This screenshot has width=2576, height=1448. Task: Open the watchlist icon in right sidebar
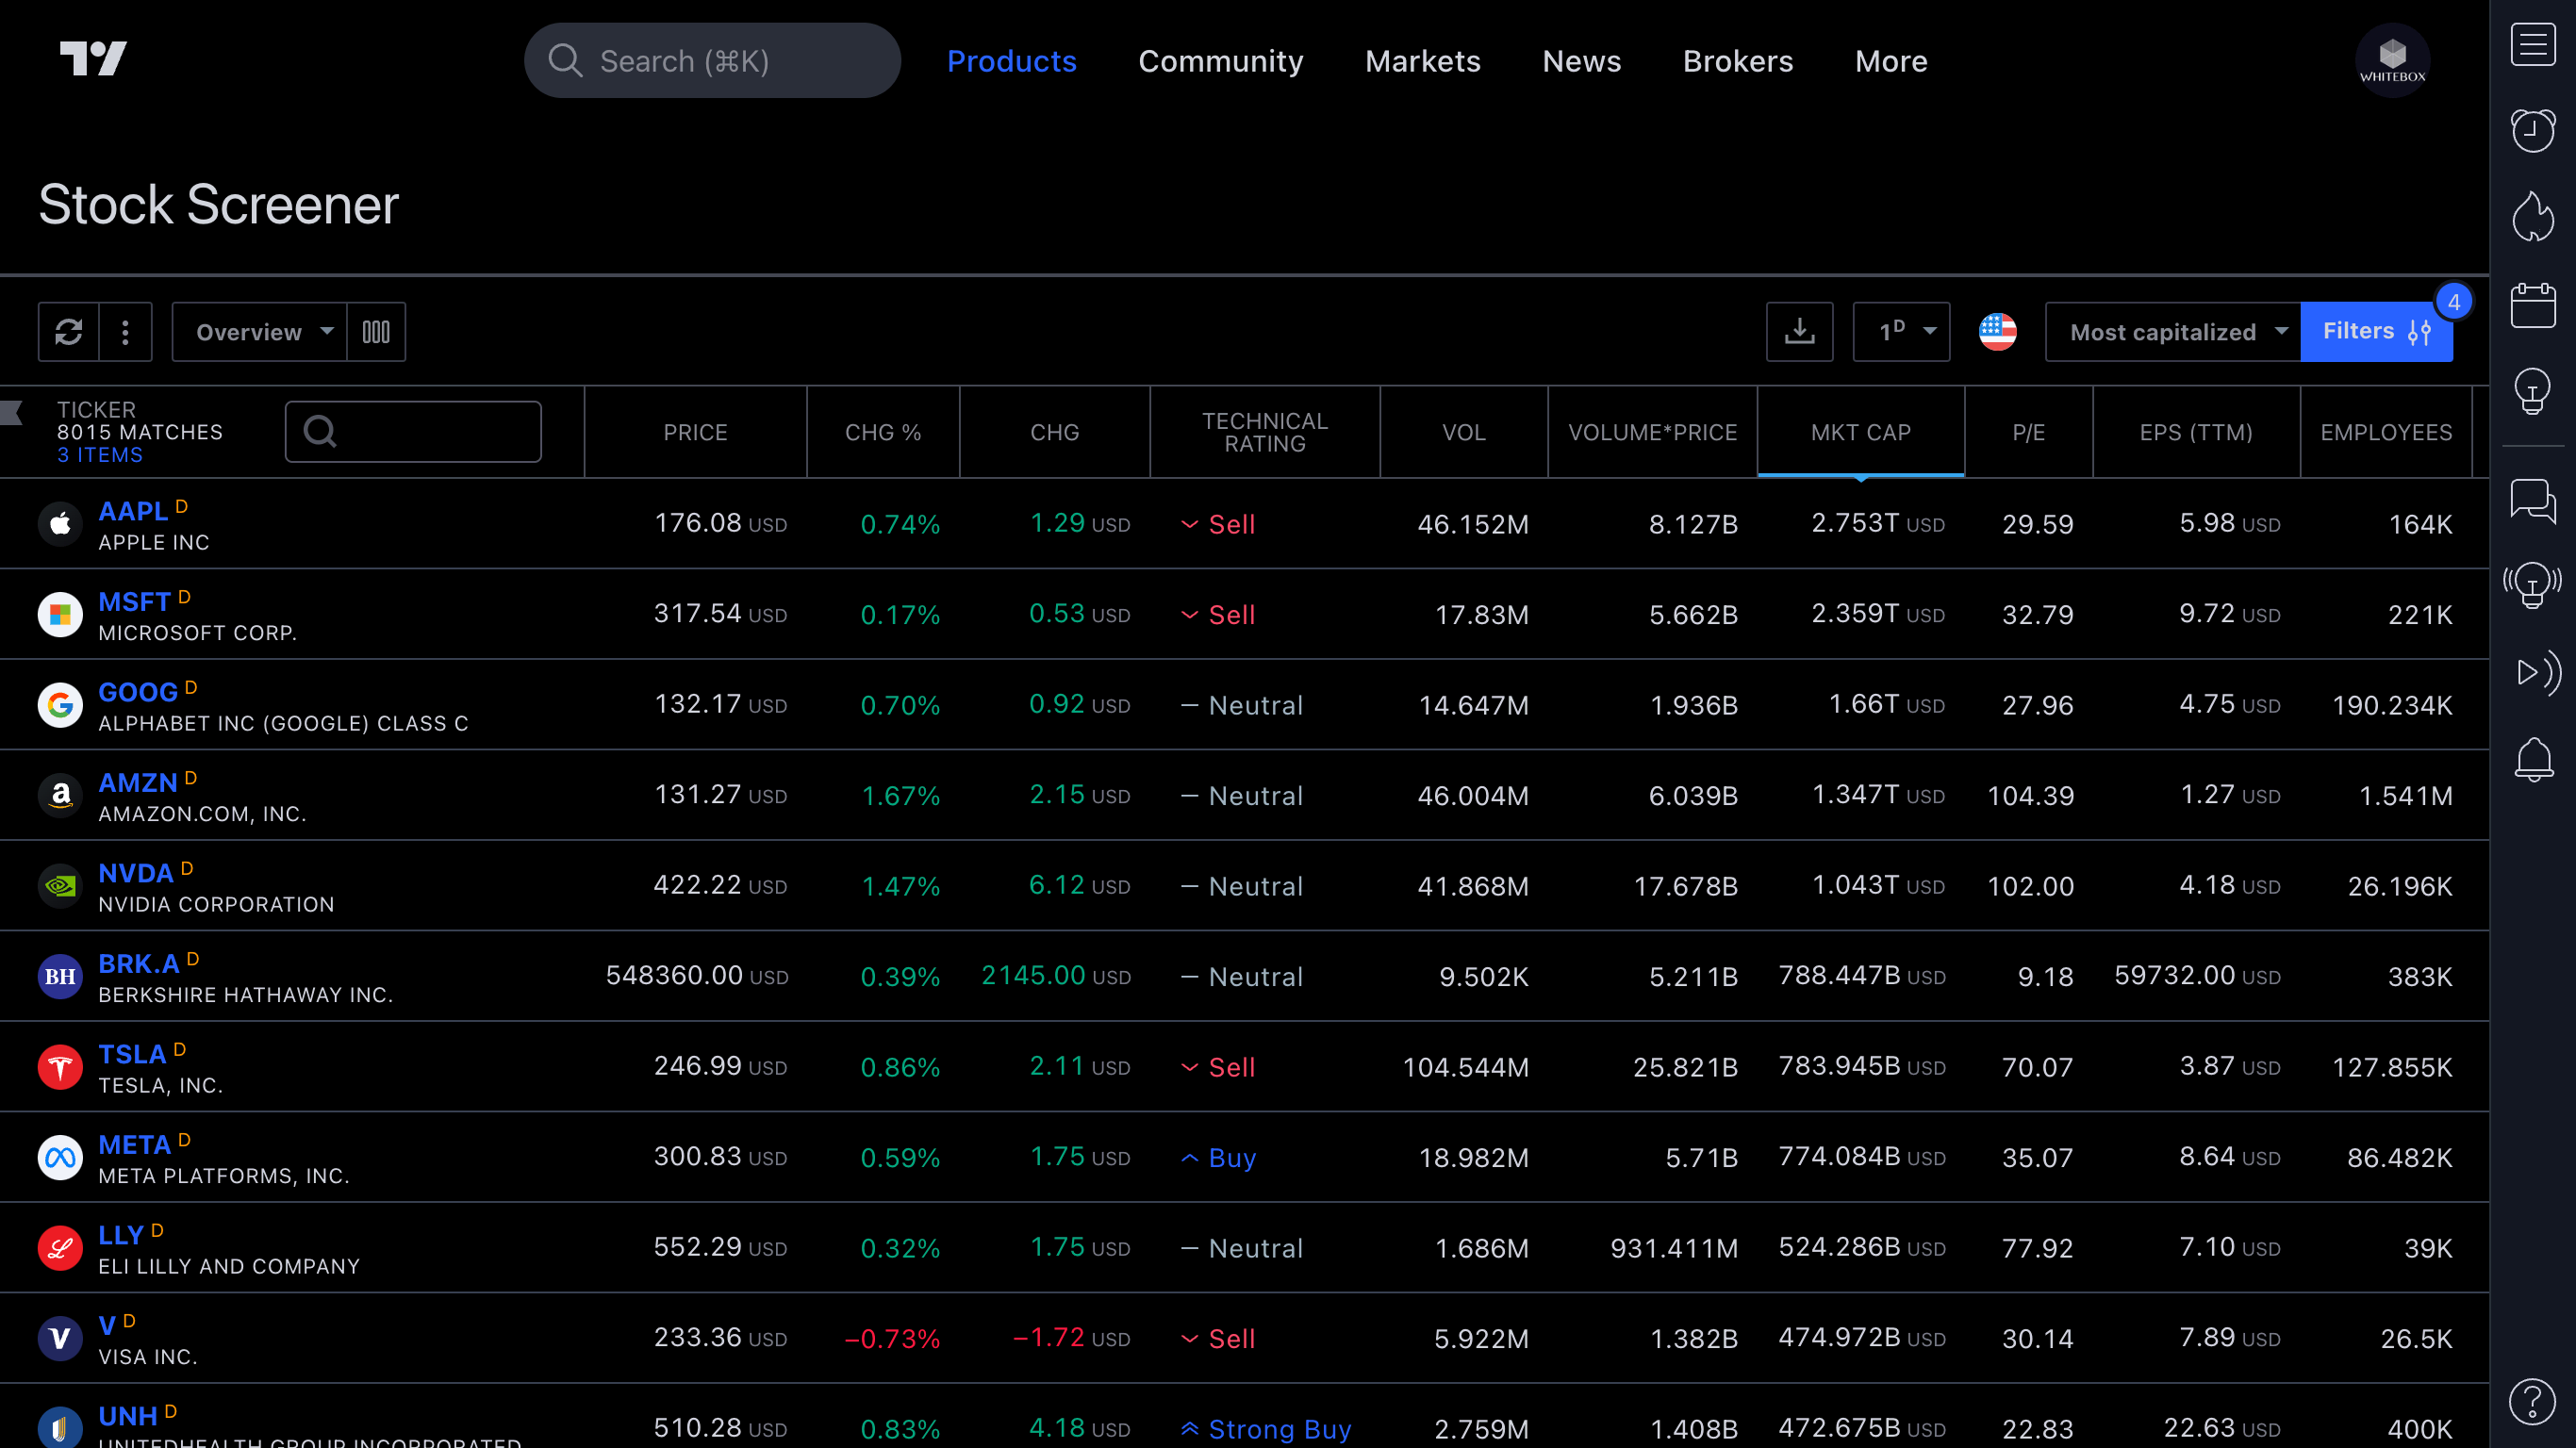click(2532, 45)
